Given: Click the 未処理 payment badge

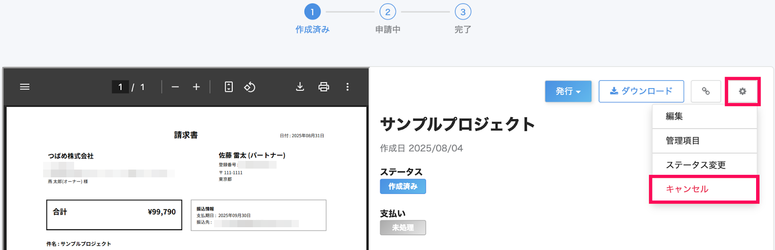Looking at the screenshot, I should (403, 228).
